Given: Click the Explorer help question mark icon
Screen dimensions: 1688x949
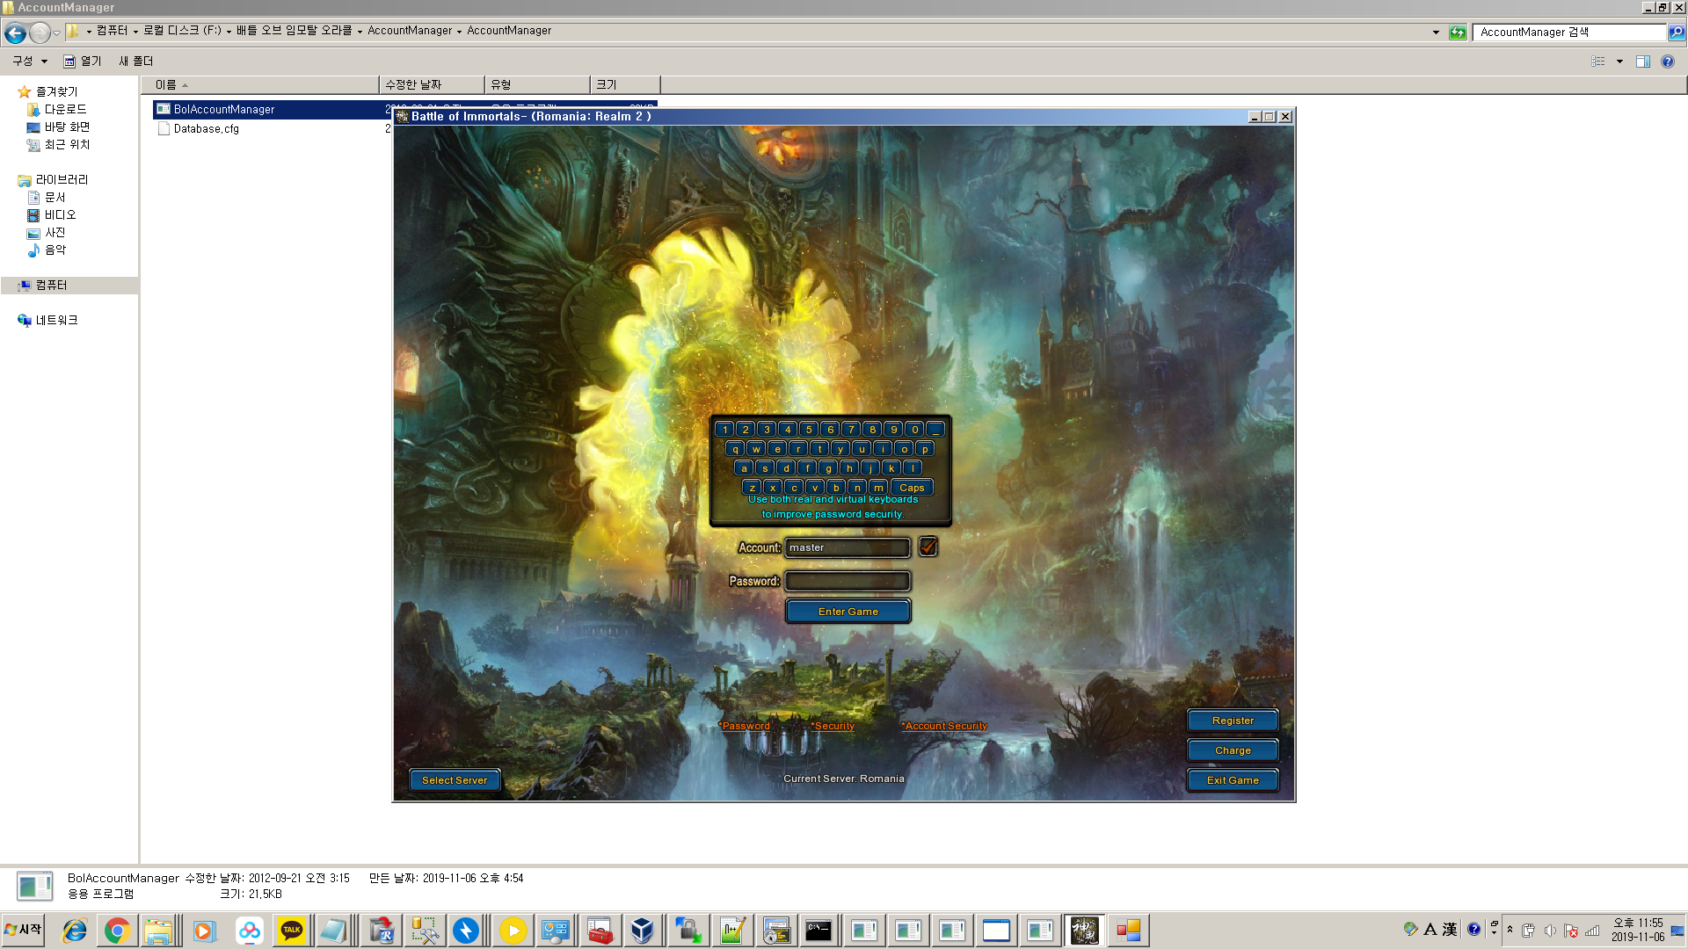Looking at the screenshot, I should coord(1668,62).
